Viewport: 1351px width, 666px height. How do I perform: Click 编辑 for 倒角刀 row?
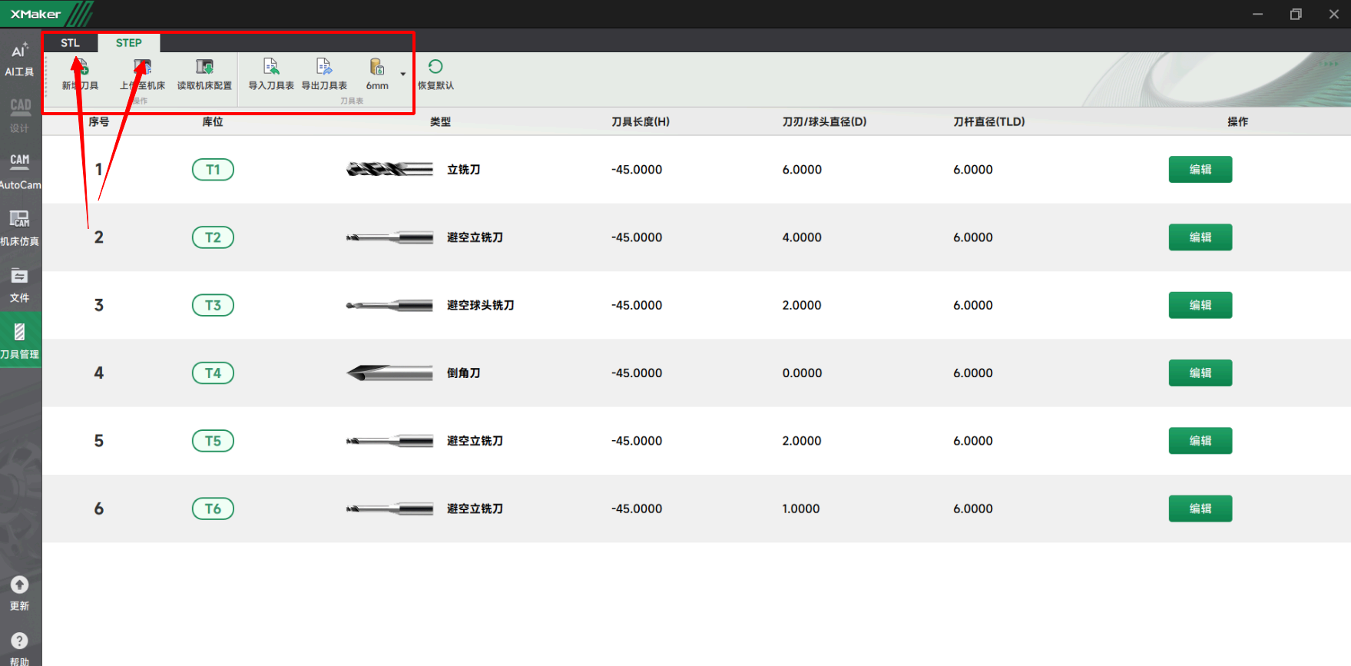(x=1200, y=373)
